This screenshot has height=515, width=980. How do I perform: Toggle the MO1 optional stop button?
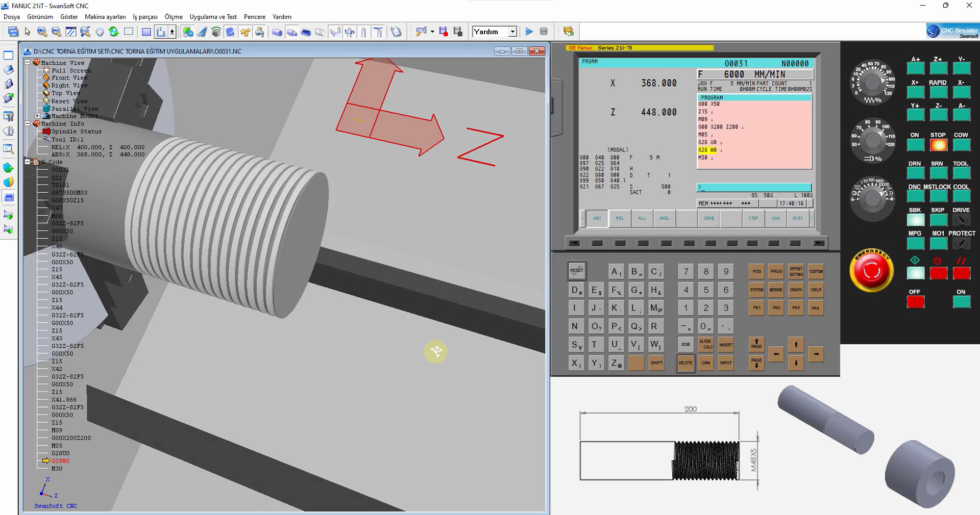[x=938, y=243]
